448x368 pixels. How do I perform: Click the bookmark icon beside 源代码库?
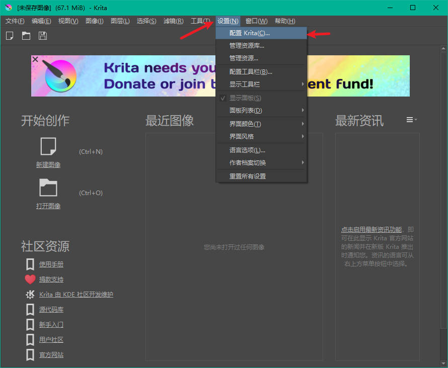pyautogui.click(x=30, y=310)
